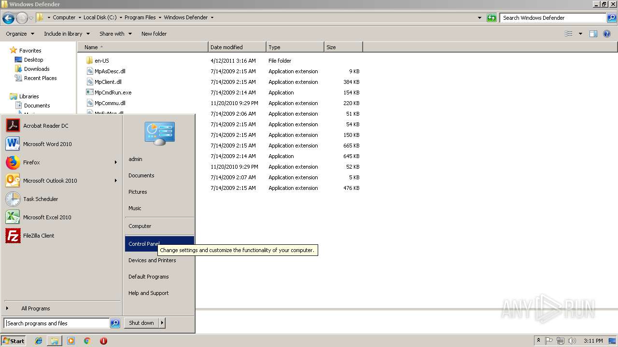
Task: Click New folder in the toolbar
Action: click(x=154, y=34)
